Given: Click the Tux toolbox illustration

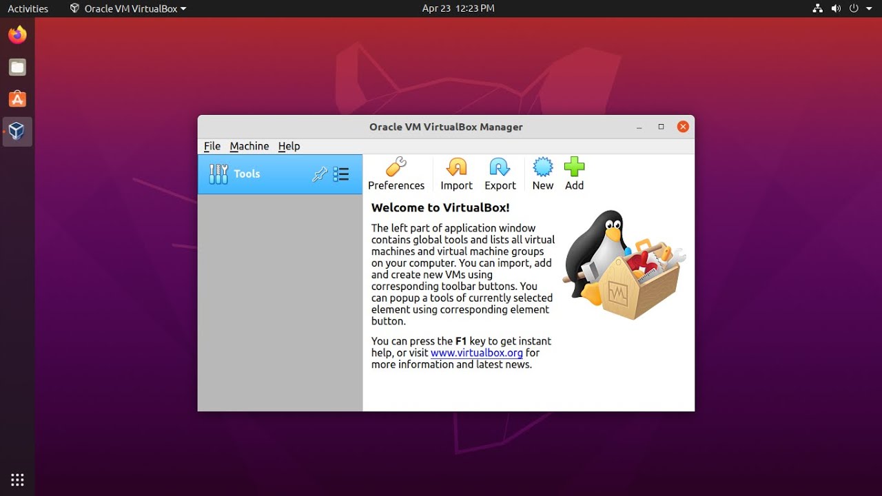Looking at the screenshot, I should coord(624,265).
